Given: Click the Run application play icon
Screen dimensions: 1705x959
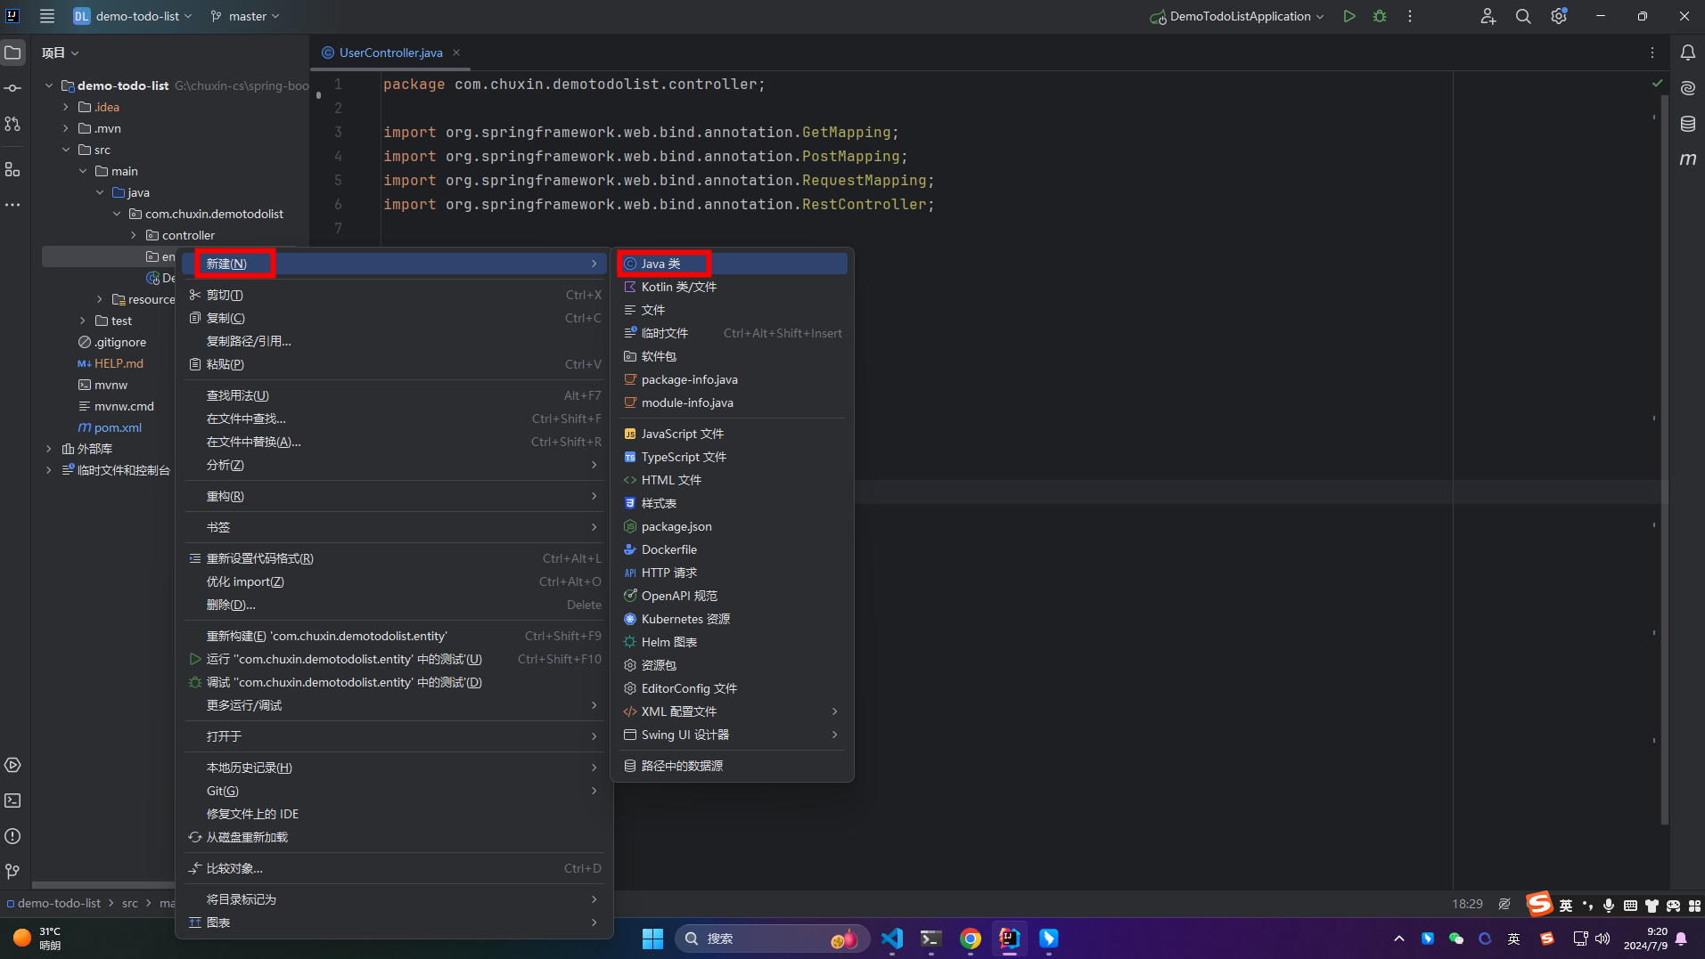Looking at the screenshot, I should tap(1349, 16).
